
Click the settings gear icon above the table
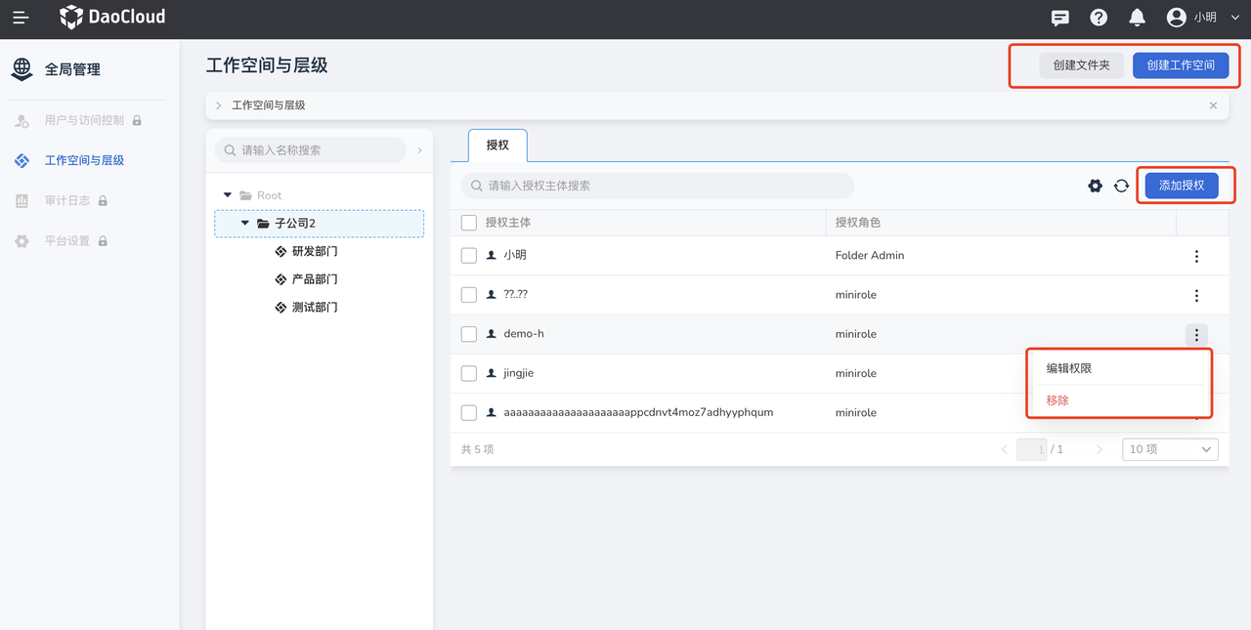(x=1095, y=186)
